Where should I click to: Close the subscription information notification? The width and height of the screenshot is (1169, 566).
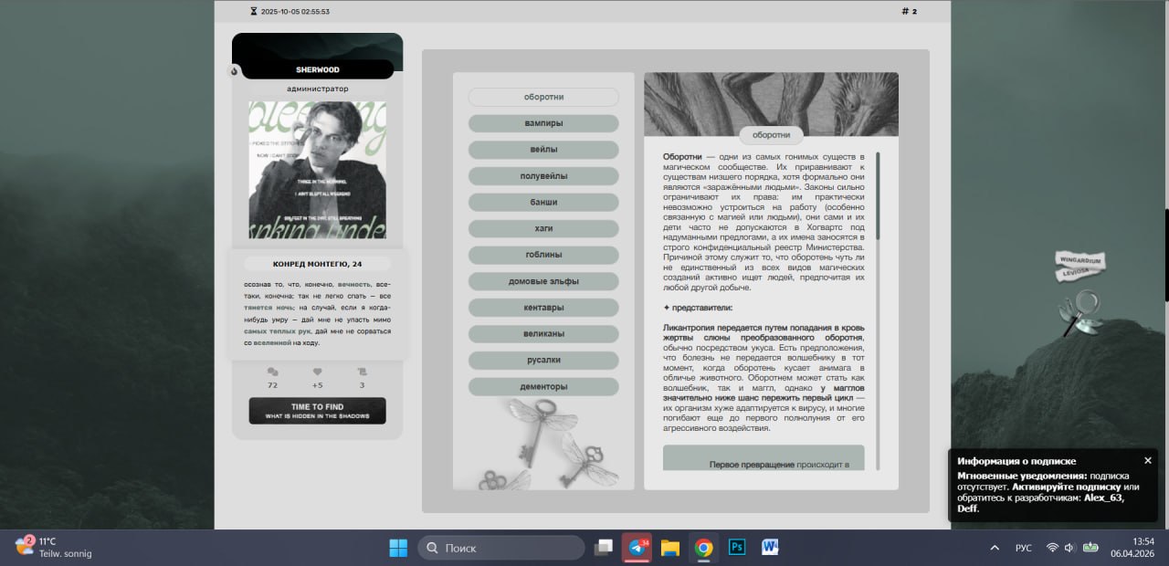tap(1148, 460)
